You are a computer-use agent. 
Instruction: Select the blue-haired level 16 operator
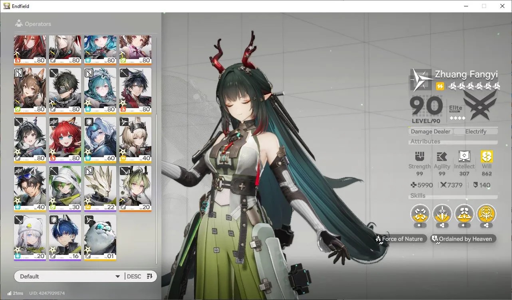pyautogui.click(x=65, y=238)
